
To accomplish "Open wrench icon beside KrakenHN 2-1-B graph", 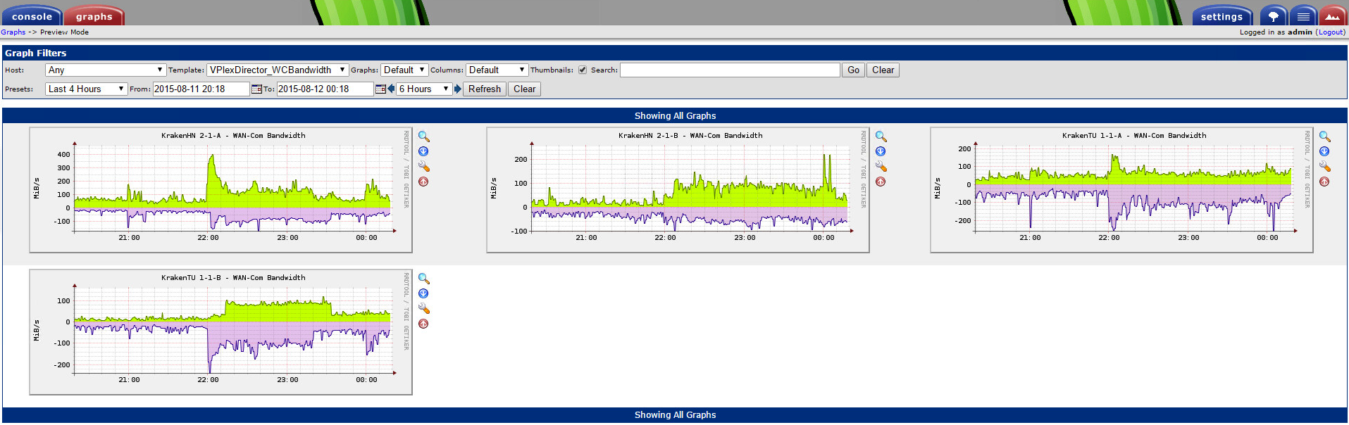I will tap(881, 167).
